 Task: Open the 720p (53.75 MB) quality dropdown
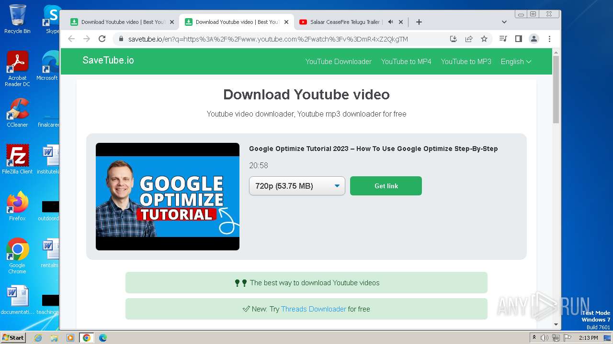click(297, 186)
